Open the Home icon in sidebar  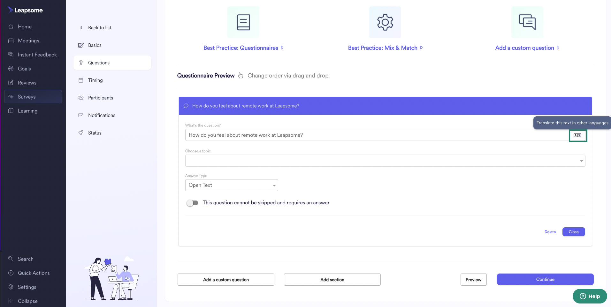(x=11, y=26)
